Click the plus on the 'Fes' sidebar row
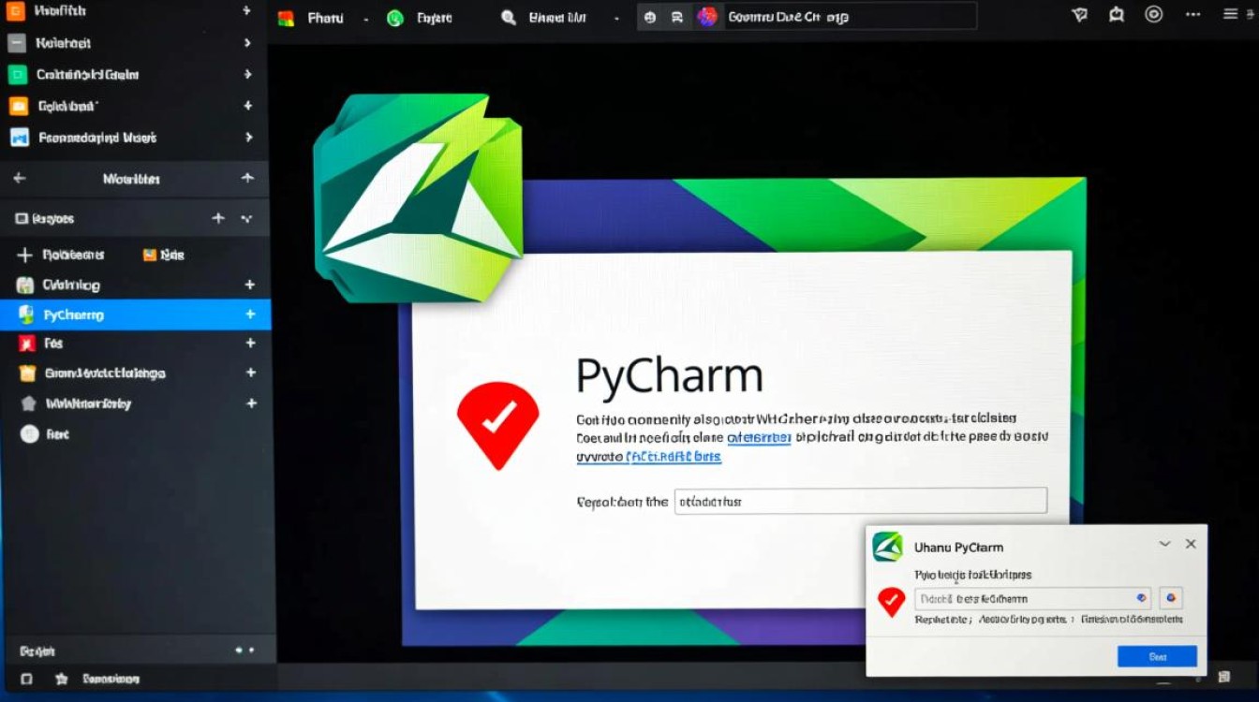The width and height of the screenshot is (1259, 702). coord(250,344)
